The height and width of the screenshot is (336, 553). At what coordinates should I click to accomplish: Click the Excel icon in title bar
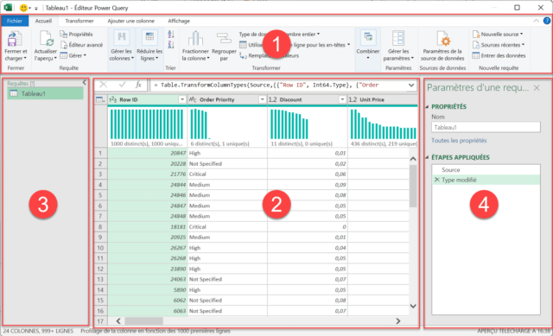point(8,8)
